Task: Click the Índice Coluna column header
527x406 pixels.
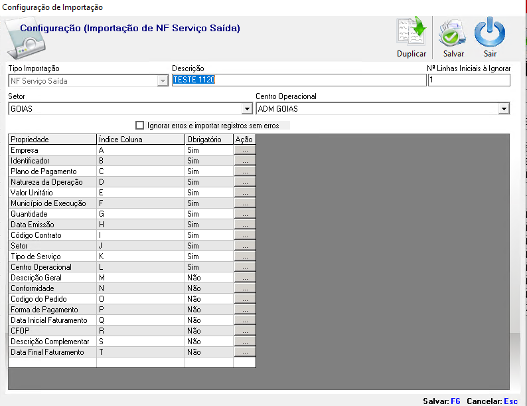Action: point(141,140)
